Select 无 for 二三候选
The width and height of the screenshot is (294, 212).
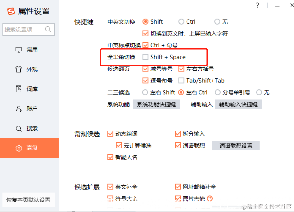click(259, 92)
